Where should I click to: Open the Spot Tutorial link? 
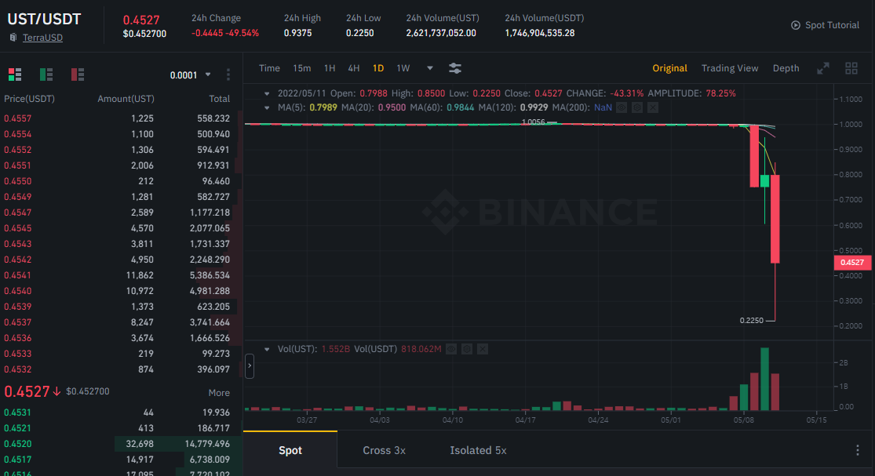[832, 25]
